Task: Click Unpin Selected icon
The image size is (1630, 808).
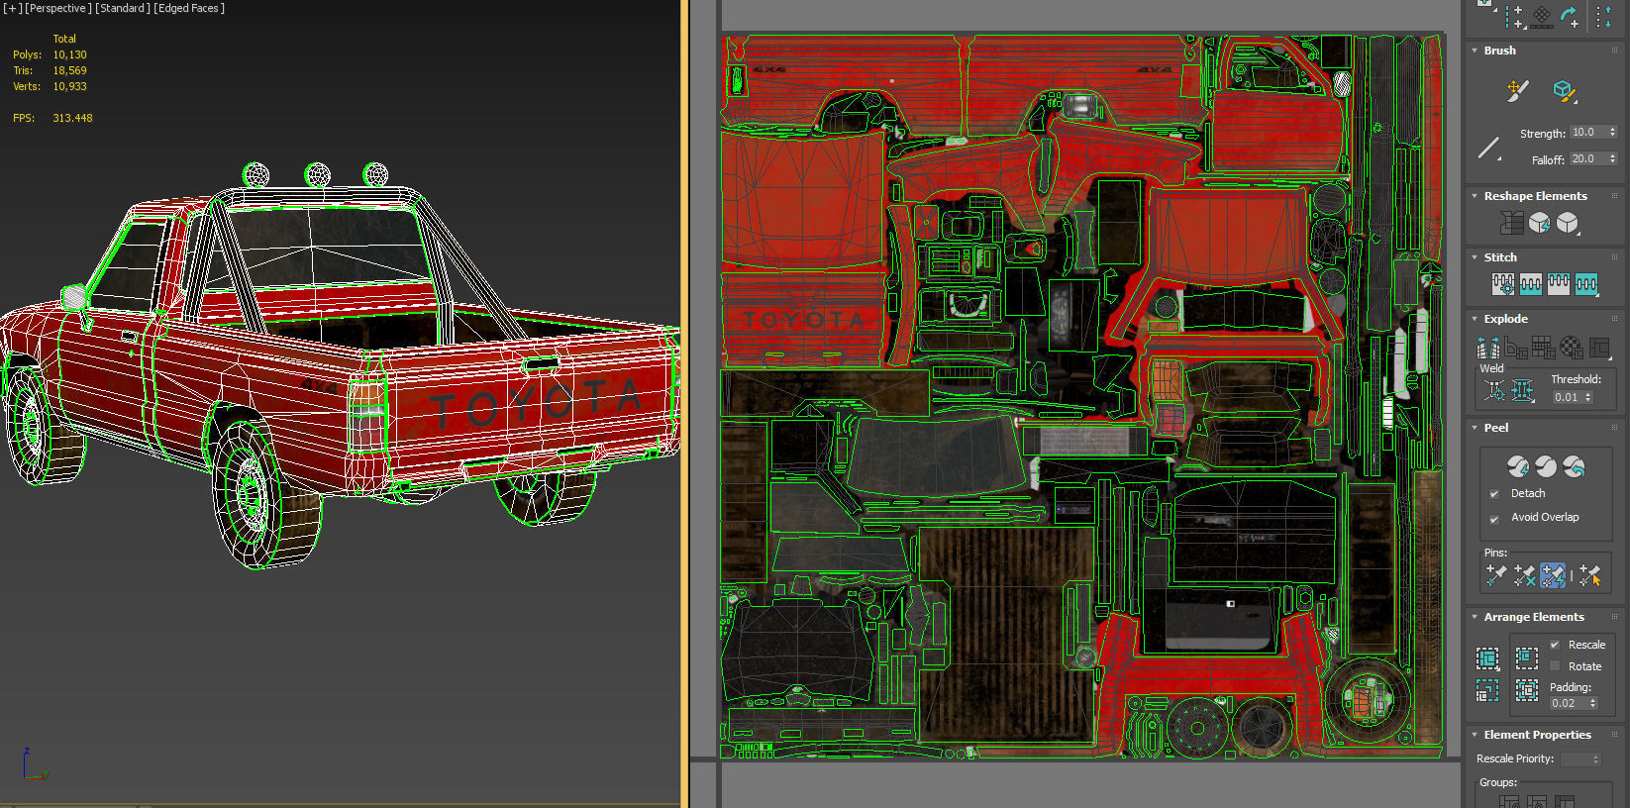Action: point(1524,574)
